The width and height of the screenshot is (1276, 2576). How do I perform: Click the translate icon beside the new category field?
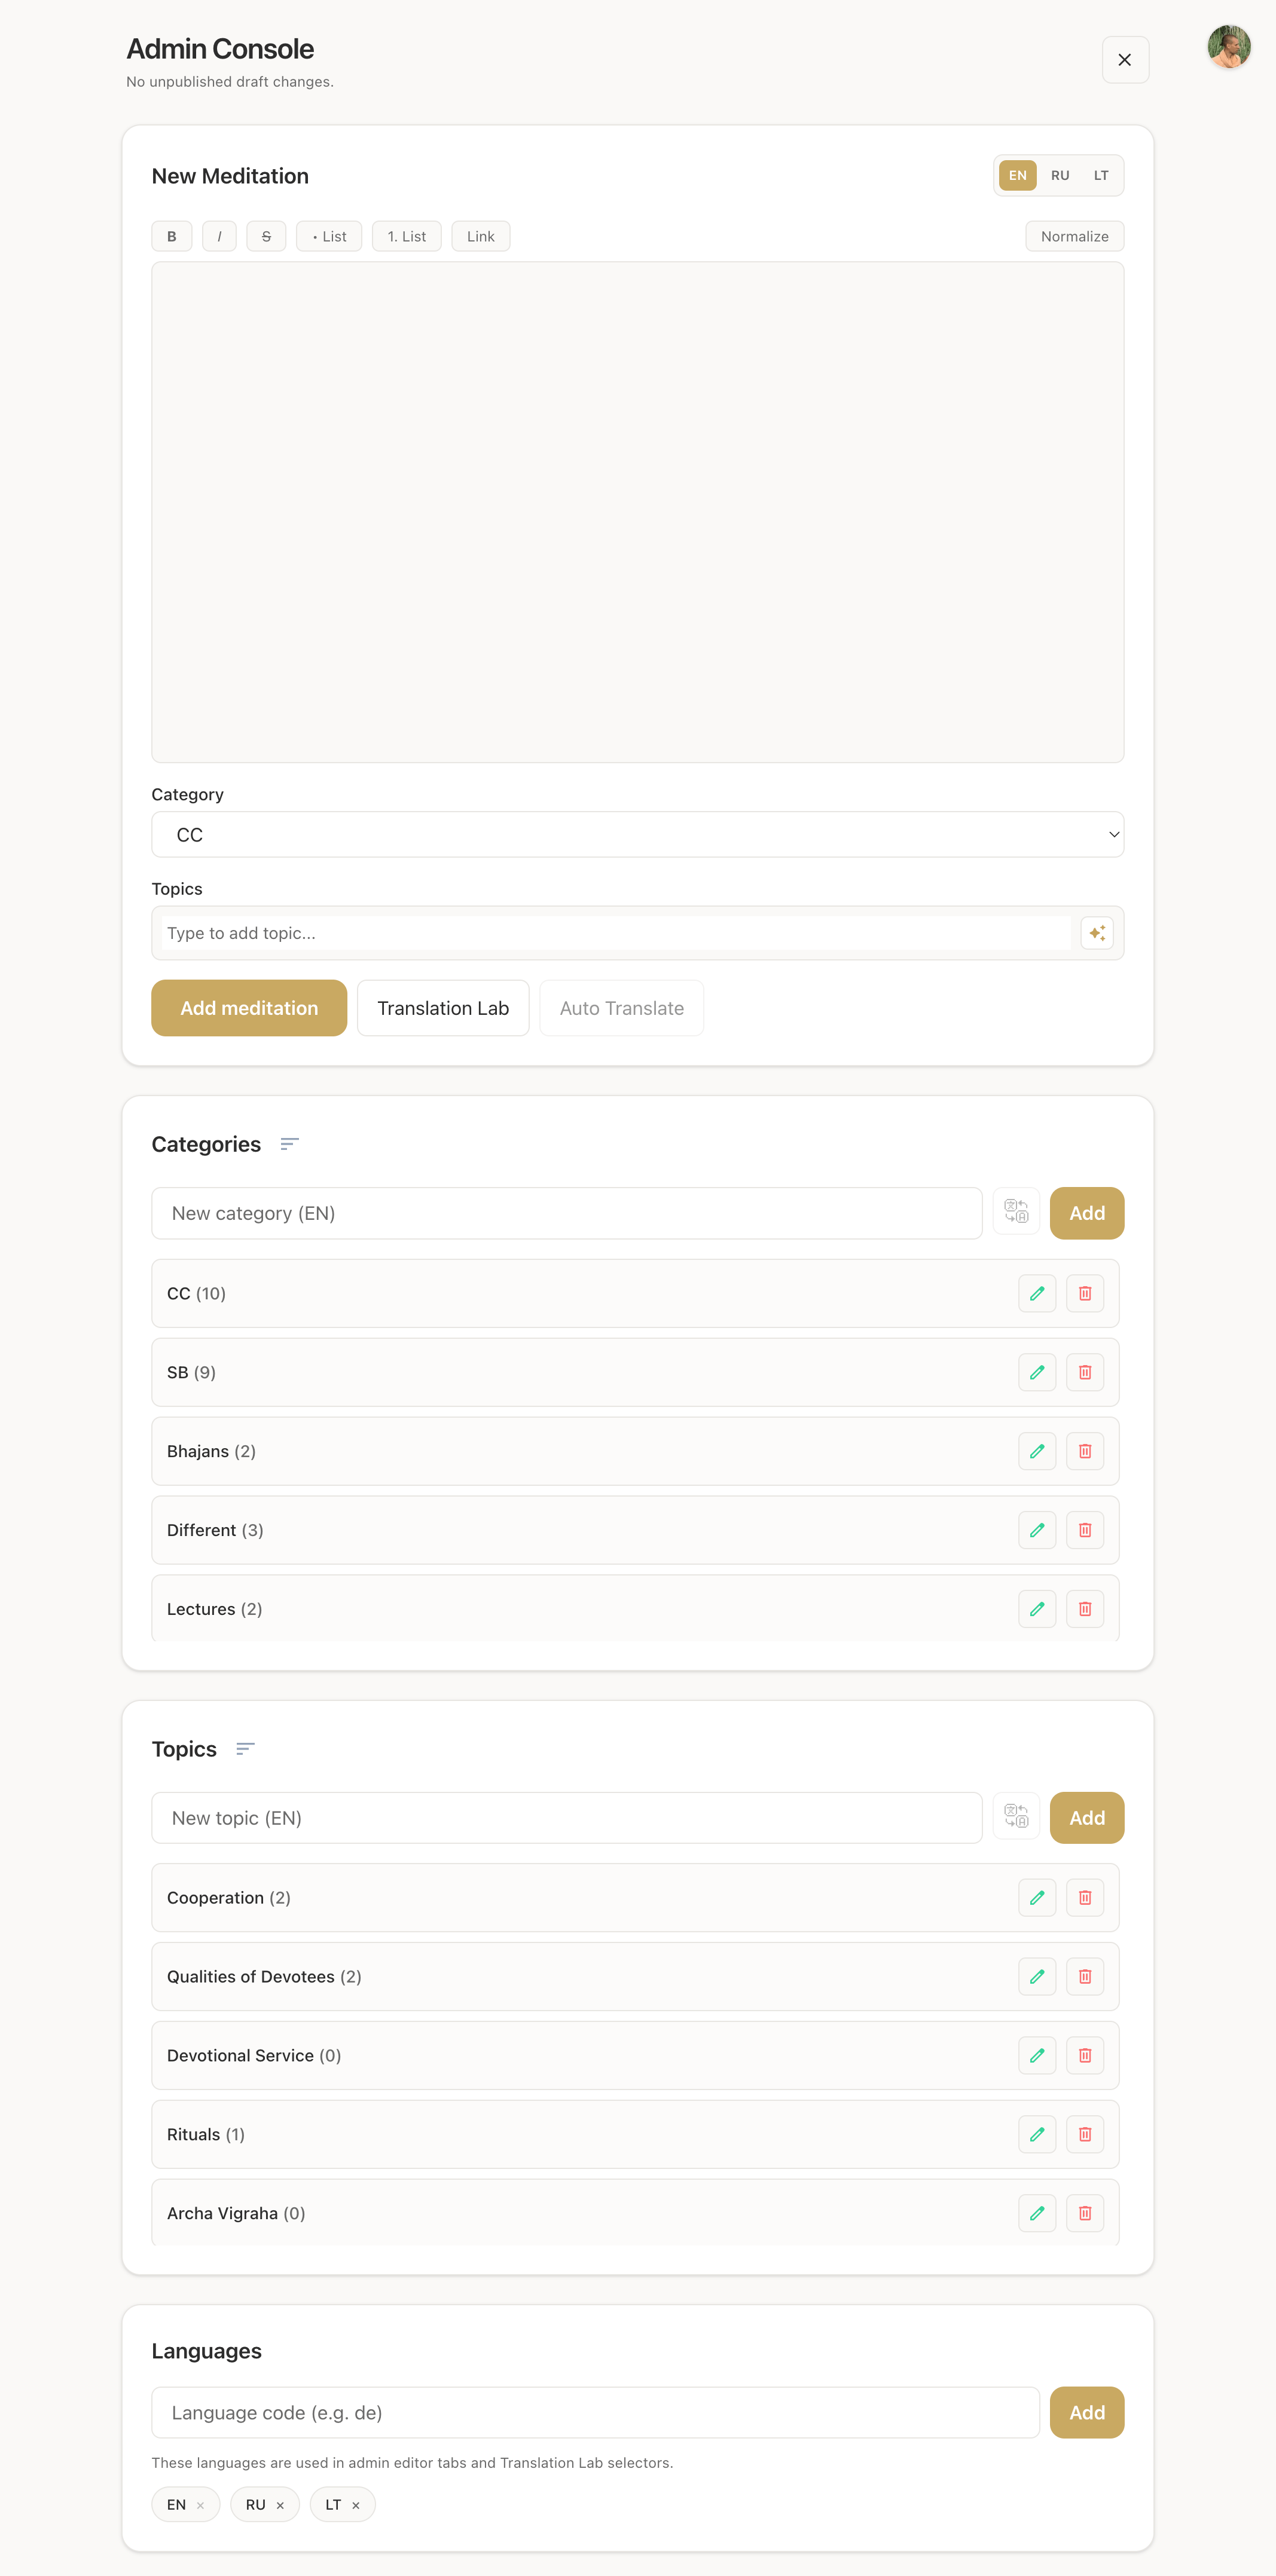[1016, 1212]
